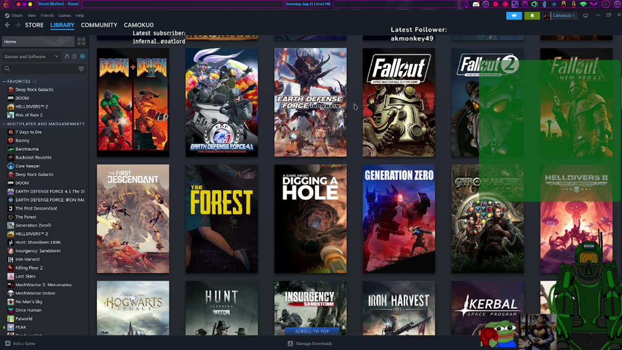
Task: Open The First Descendant cover
Action: click(133, 219)
